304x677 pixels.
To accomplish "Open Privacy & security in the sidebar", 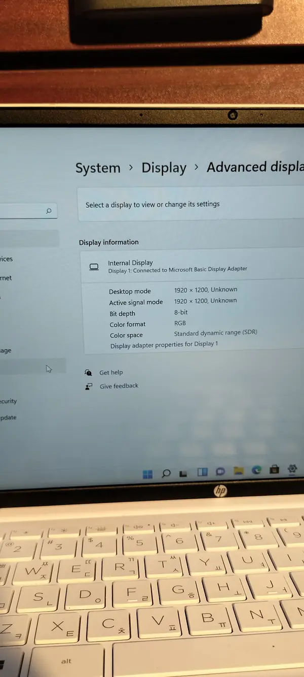I will [9, 401].
